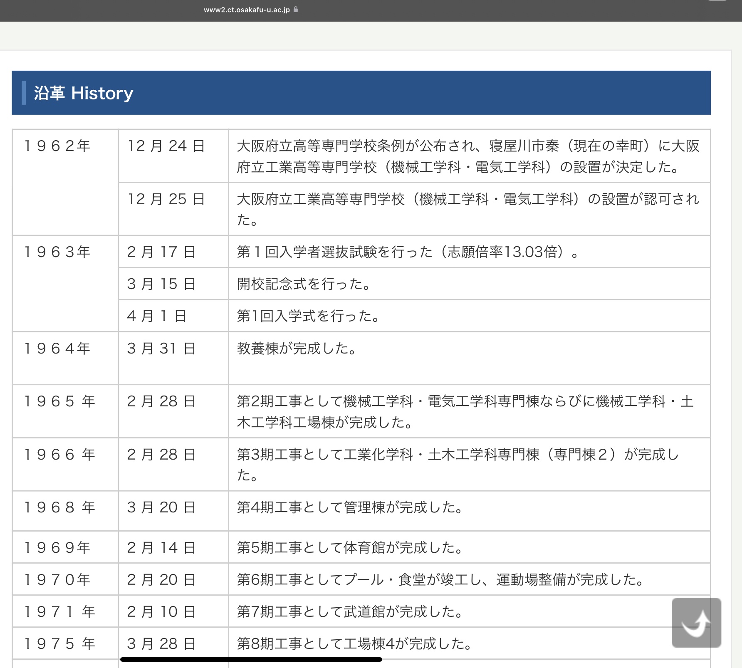This screenshot has width=742, height=668.
Task: Select the 12月24日 date cell
Action: click(x=173, y=156)
